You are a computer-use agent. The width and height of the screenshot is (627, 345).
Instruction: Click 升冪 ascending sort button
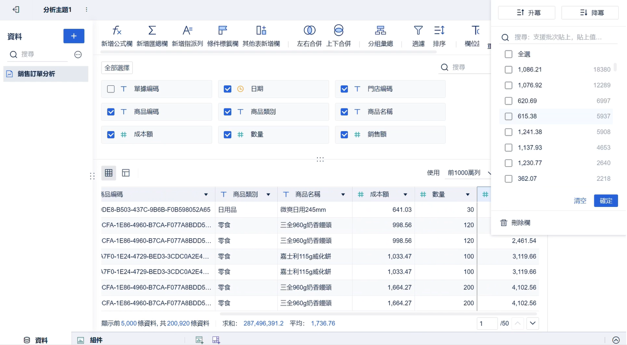[526, 13]
